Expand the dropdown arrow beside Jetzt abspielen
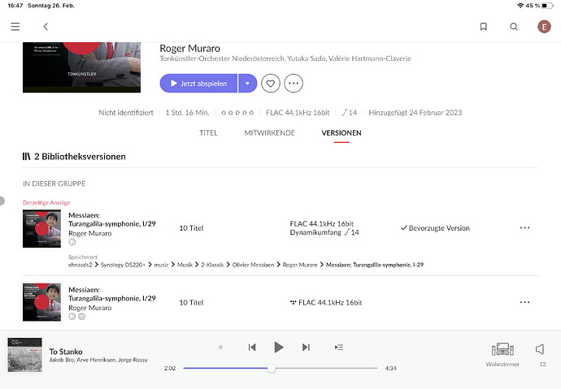The height and width of the screenshot is (389, 561). [x=247, y=83]
